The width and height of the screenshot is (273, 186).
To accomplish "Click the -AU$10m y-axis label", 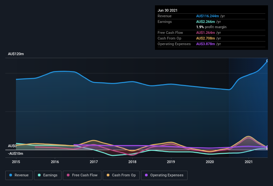I will click(x=16, y=154).
